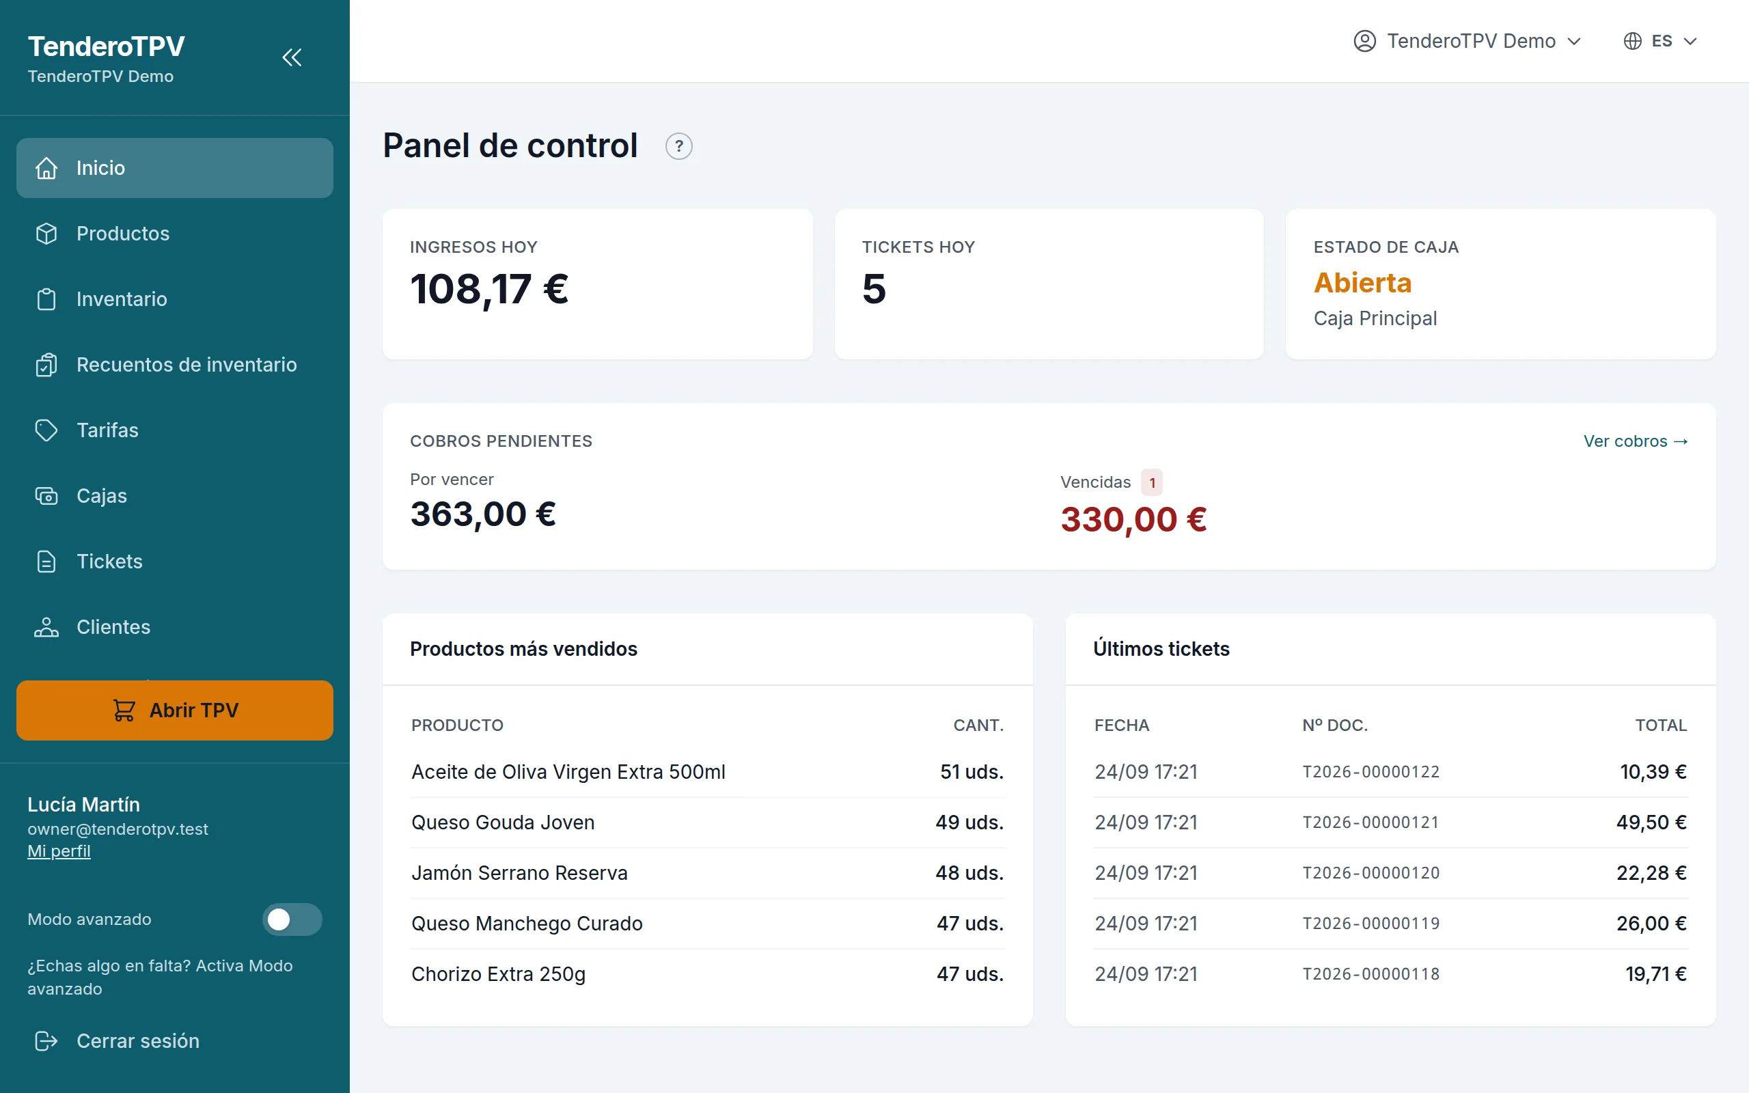
Task: Click Queso Manchego Curado product row
Action: click(x=708, y=924)
